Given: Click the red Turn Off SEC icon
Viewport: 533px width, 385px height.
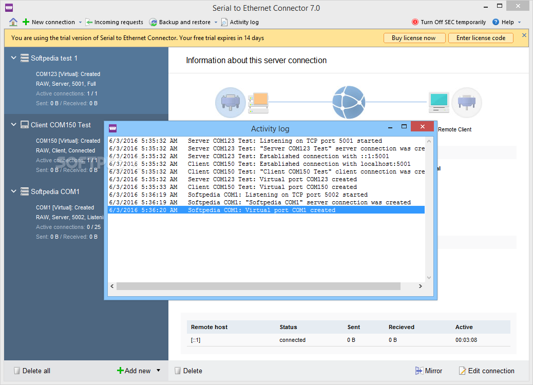Looking at the screenshot, I should (415, 22).
